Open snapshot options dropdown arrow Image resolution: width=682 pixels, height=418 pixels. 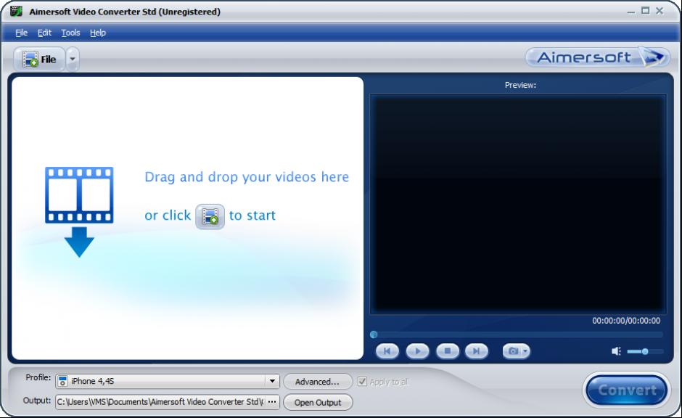click(x=525, y=351)
